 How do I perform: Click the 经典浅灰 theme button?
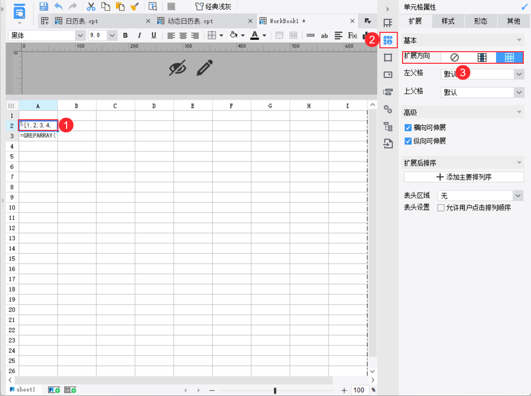tap(214, 6)
